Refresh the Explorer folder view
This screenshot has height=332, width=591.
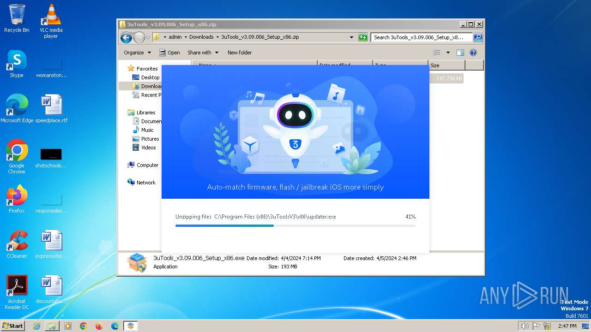click(363, 37)
